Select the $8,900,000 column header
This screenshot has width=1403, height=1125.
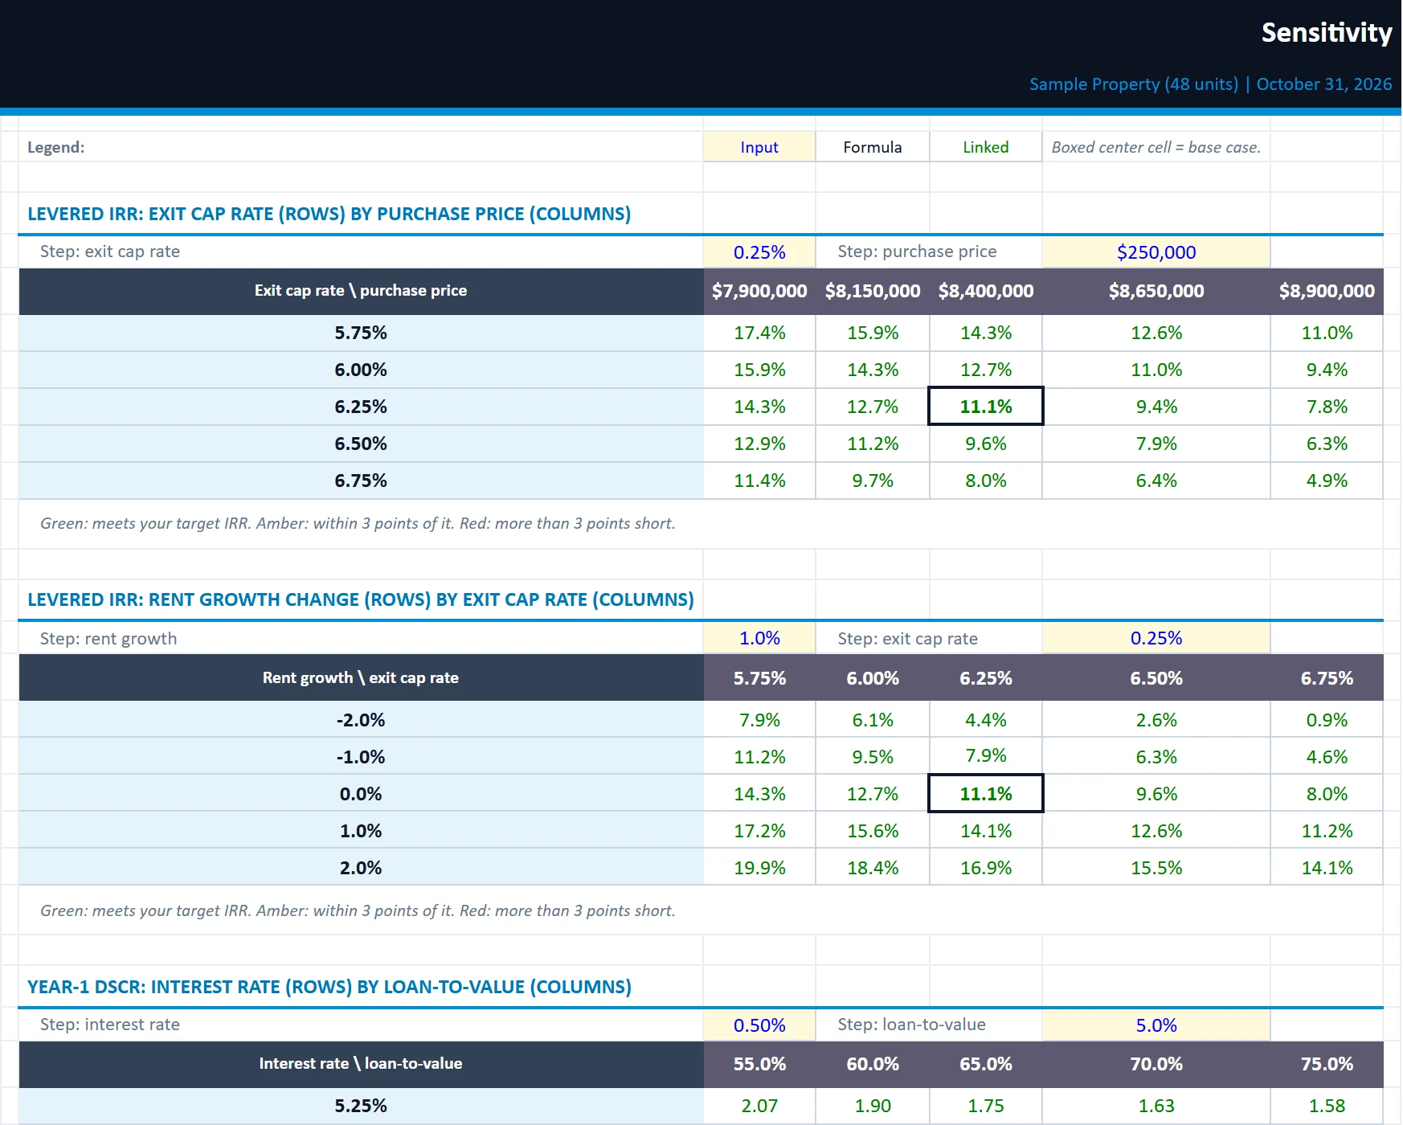(1327, 291)
